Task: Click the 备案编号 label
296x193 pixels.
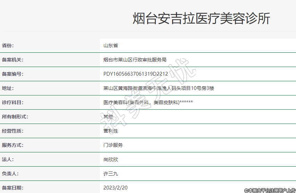Action: coord(13,74)
